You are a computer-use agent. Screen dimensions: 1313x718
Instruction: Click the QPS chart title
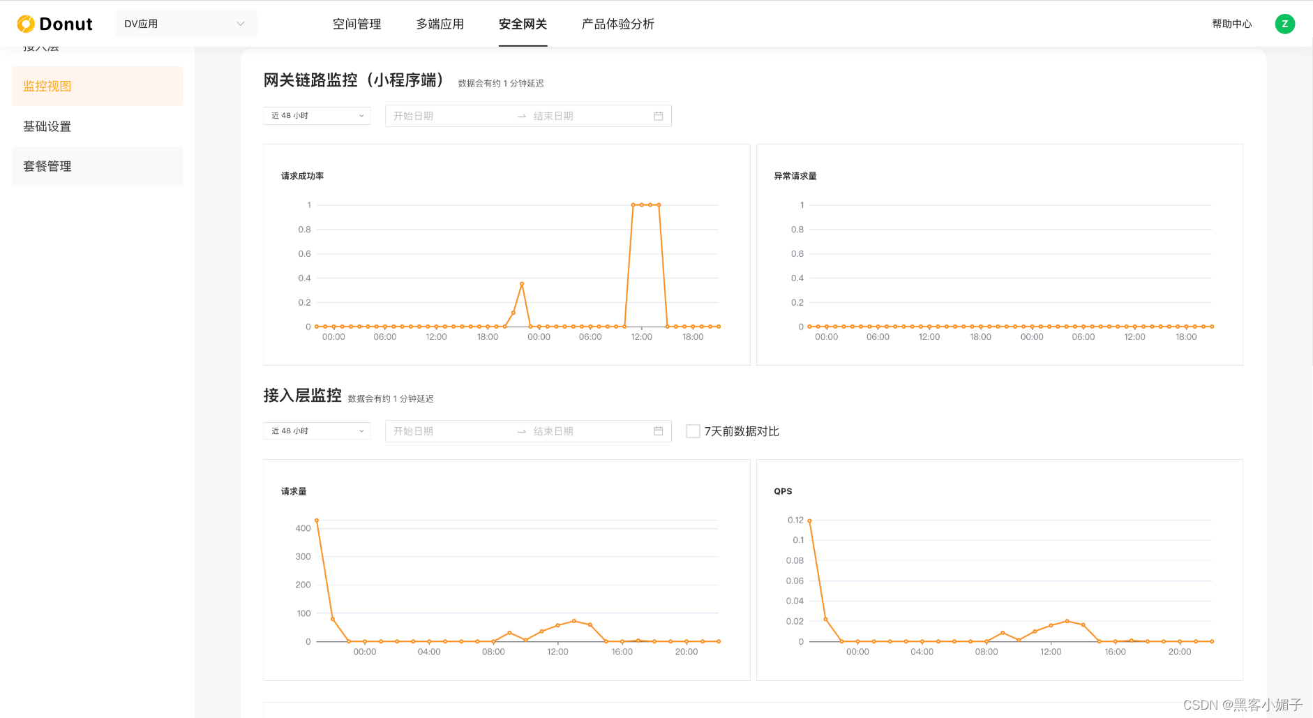coord(783,491)
